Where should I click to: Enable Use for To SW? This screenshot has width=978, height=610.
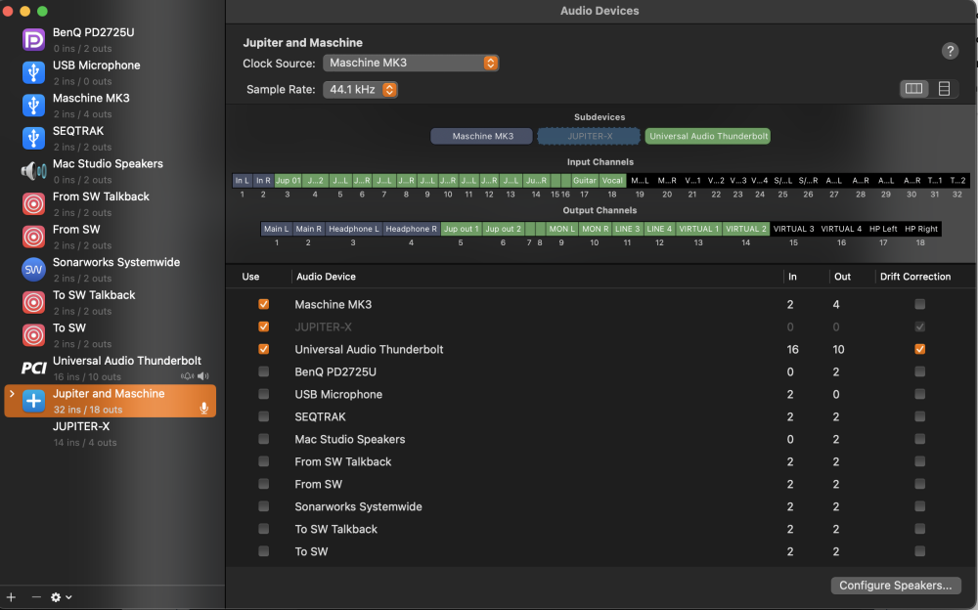264,551
